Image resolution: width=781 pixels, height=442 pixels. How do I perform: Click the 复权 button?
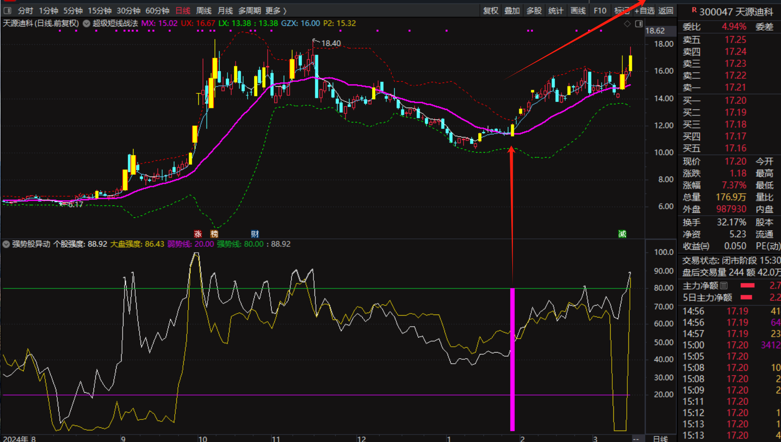(x=490, y=11)
